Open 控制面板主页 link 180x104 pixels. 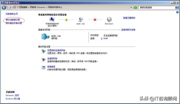coord(12,14)
